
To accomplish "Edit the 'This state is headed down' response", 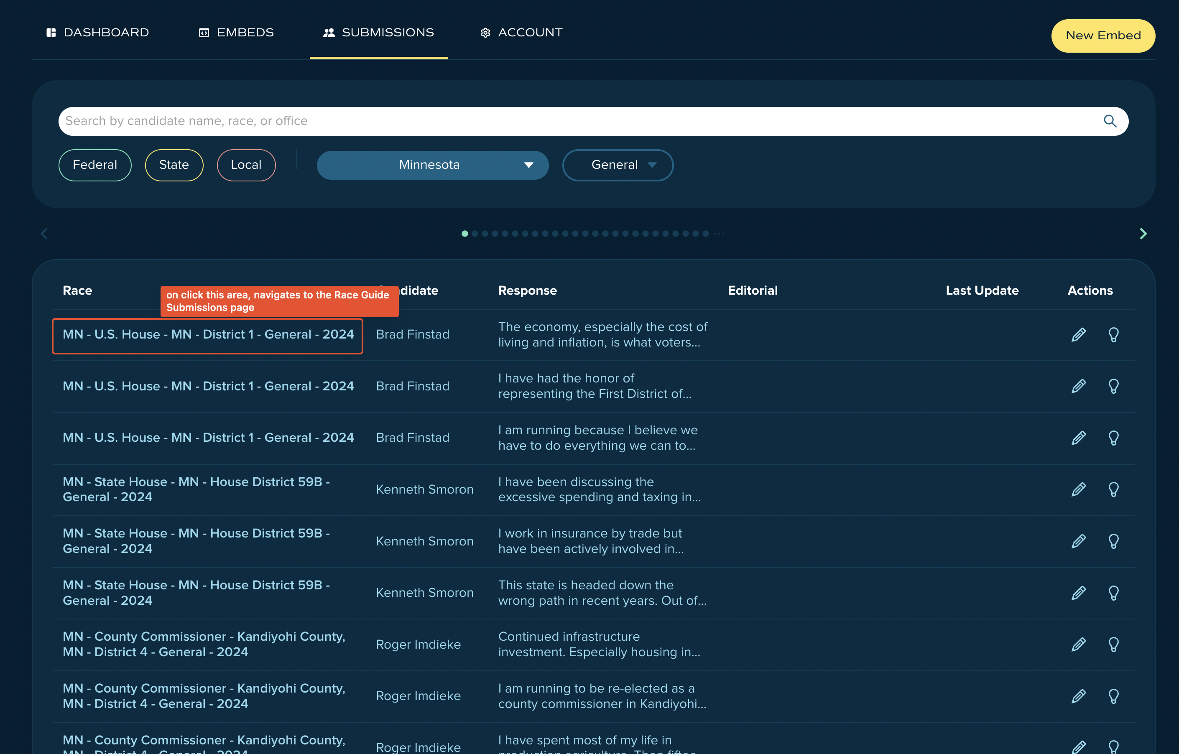I will click(1079, 593).
